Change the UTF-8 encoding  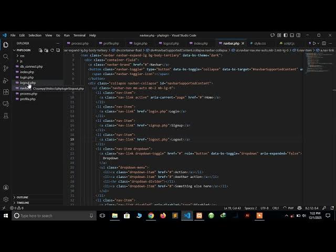[x=265, y=208]
